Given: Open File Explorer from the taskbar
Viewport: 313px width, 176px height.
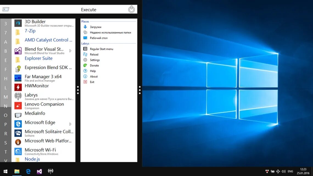Looking at the screenshot, I should coord(17,171).
